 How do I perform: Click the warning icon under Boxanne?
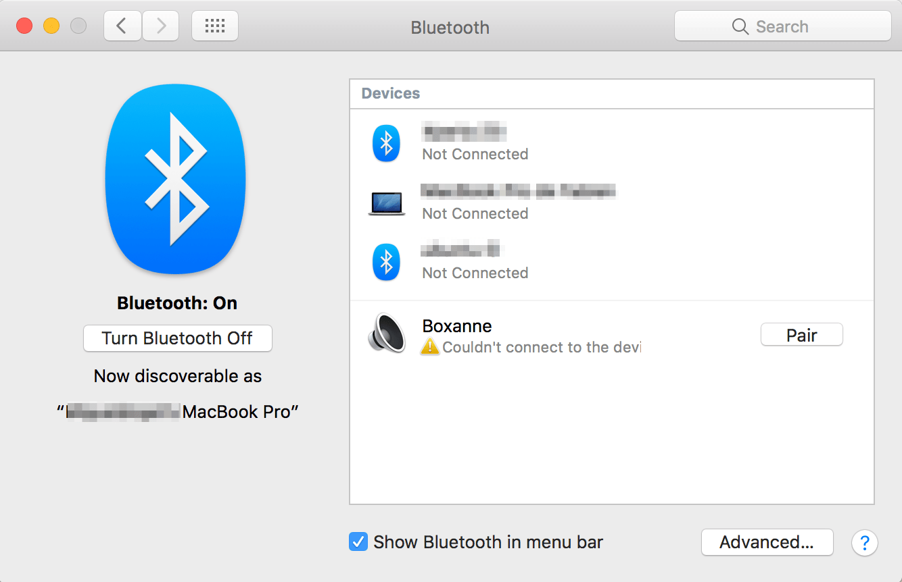point(429,347)
